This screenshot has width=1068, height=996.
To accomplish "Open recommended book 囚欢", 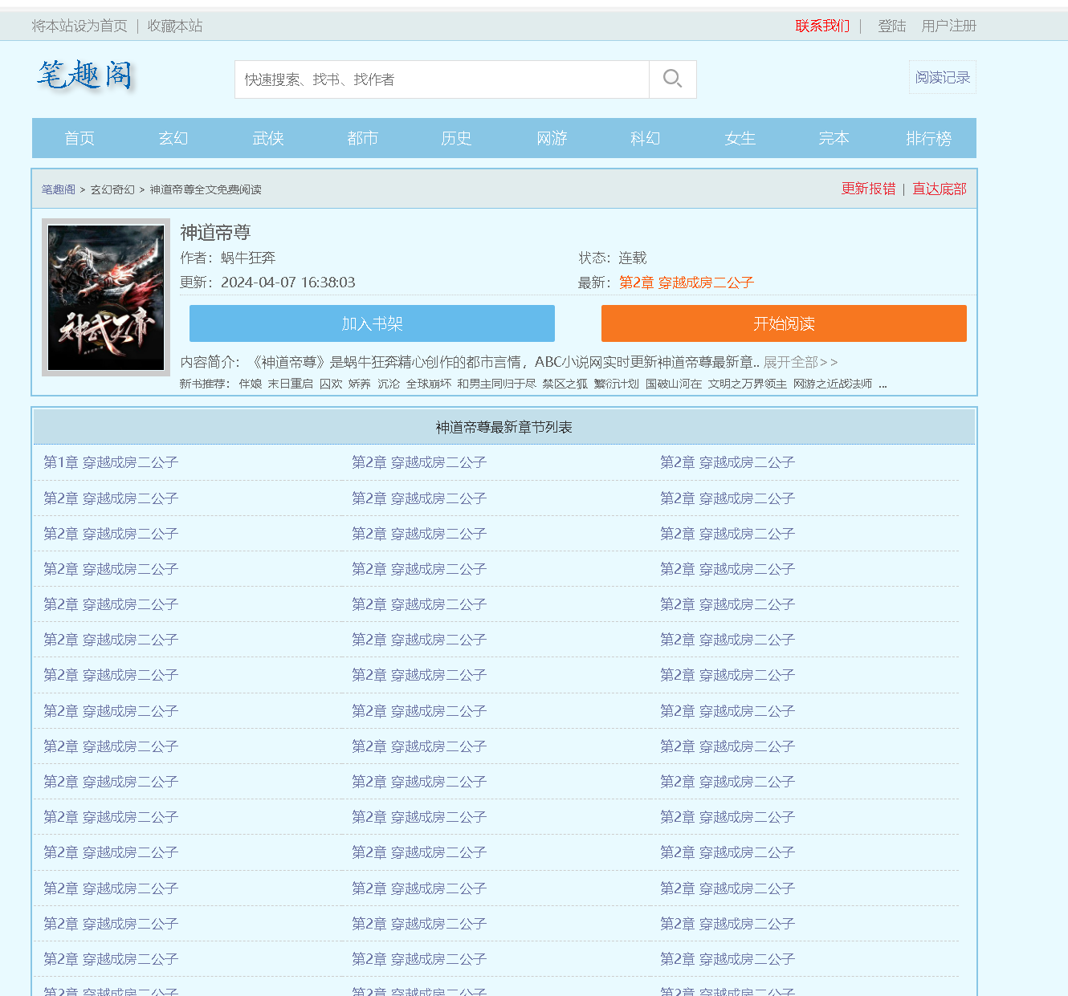I will [331, 384].
